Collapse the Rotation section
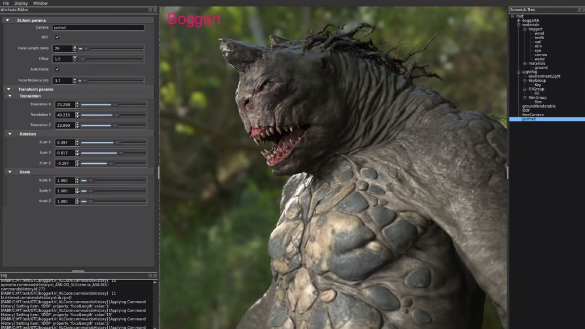This screenshot has width=585, height=329. 10,134
